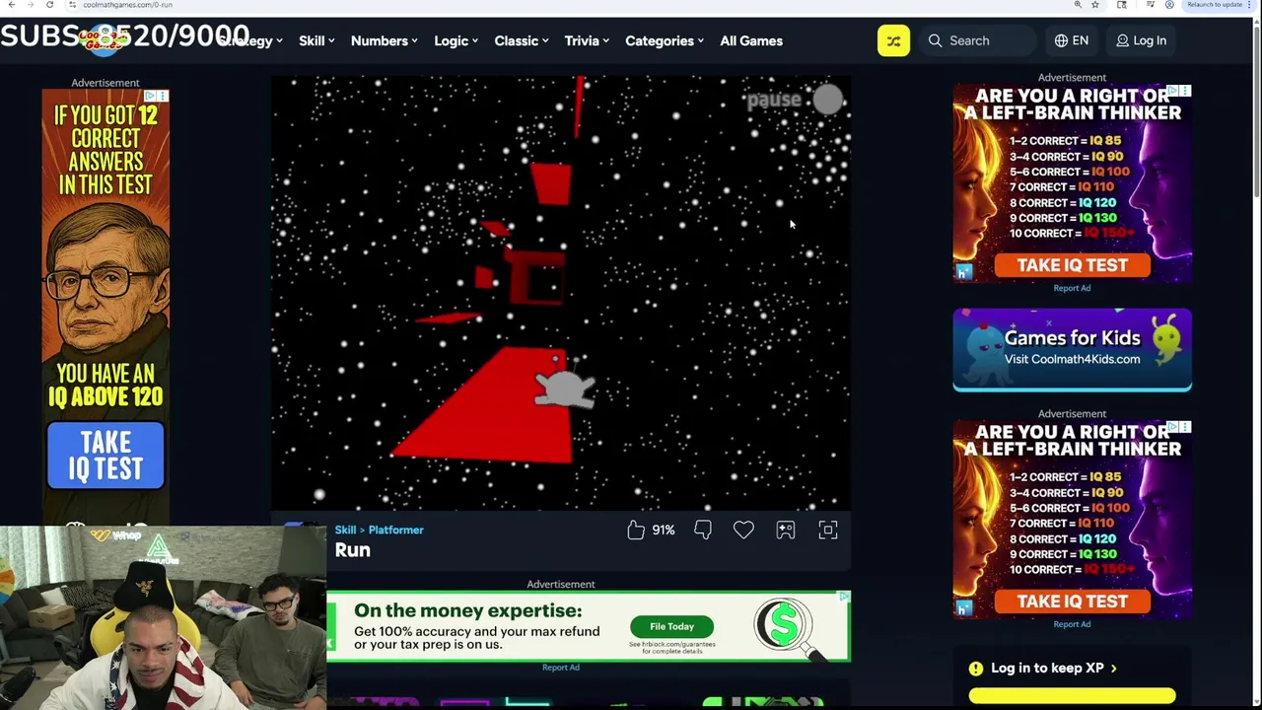The width and height of the screenshot is (1262, 710).
Task: Open the All Games page
Action: pyautogui.click(x=751, y=40)
